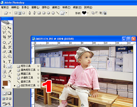Open the 濾鏡(T) menu
Image resolution: width=137 pixels, height=107 pixels.
(56, 7)
